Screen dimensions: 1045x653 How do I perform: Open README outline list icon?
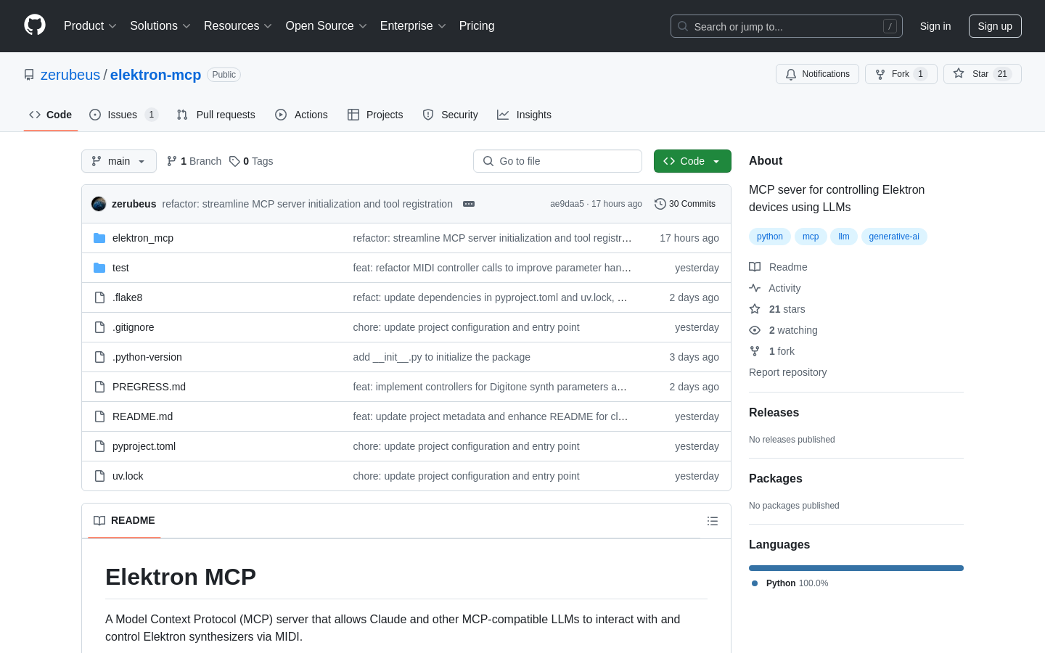(713, 521)
